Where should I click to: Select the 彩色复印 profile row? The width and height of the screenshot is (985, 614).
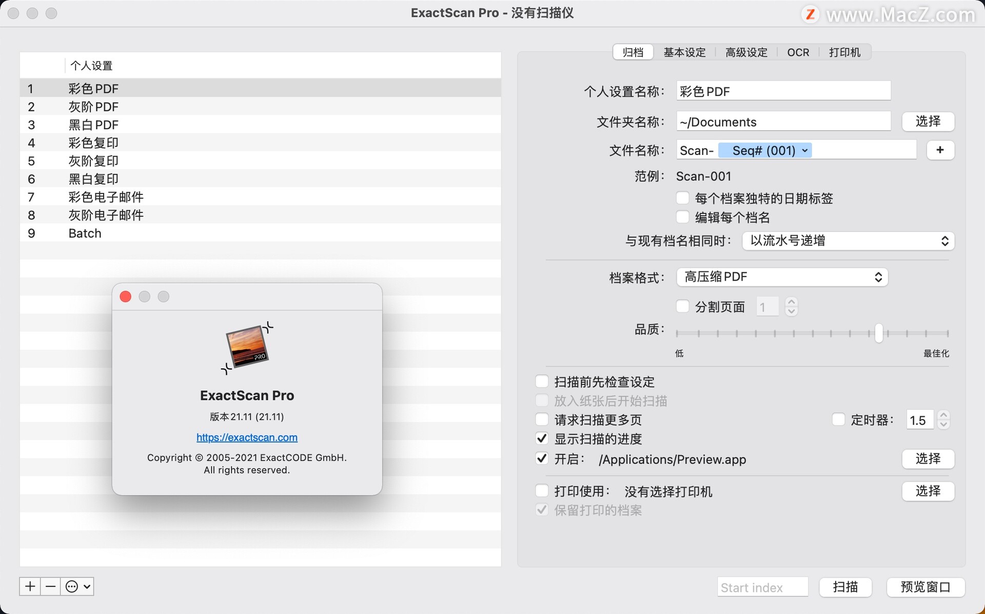pyautogui.click(x=261, y=142)
